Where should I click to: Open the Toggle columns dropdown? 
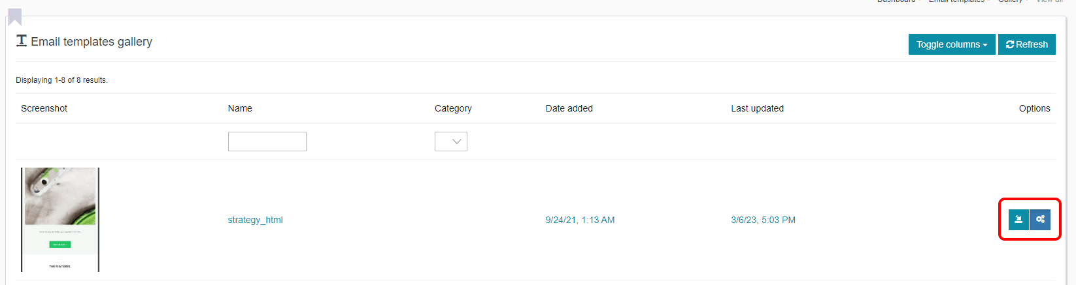952,44
